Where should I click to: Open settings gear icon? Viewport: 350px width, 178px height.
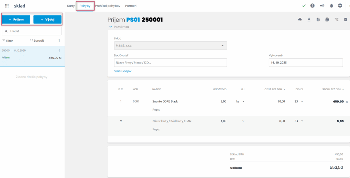click(340, 6)
